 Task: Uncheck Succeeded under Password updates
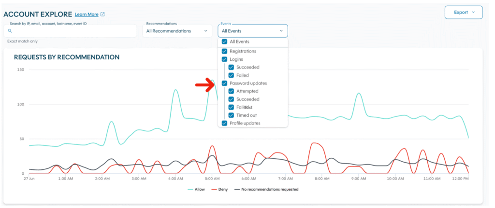(x=231, y=99)
